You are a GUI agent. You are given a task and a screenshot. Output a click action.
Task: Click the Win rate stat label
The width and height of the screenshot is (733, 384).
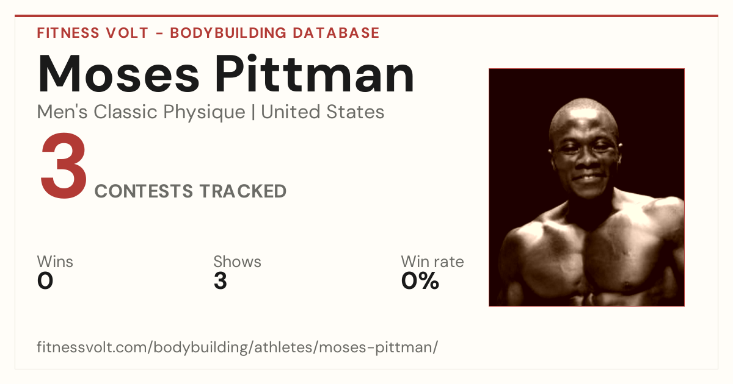click(432, 261)
